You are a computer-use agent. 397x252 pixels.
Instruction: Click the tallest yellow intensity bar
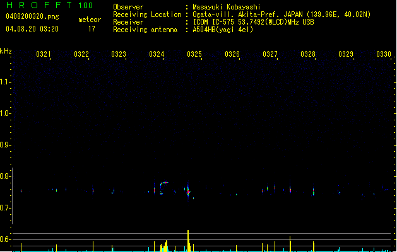pos(188,241)
